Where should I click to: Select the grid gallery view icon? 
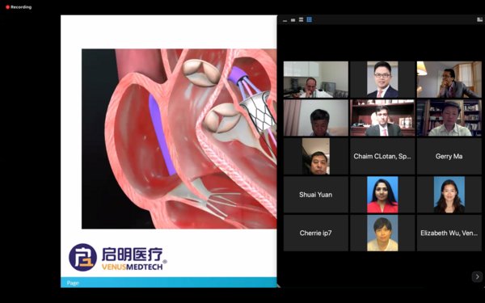[309, 19]
